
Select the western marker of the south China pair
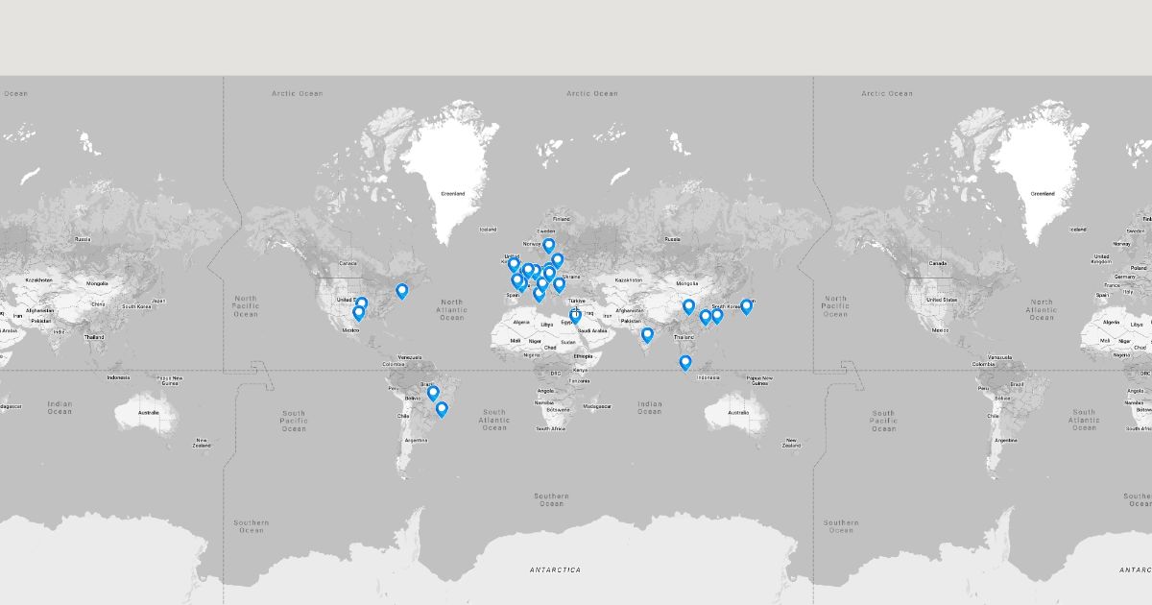(x=705, y=317)
